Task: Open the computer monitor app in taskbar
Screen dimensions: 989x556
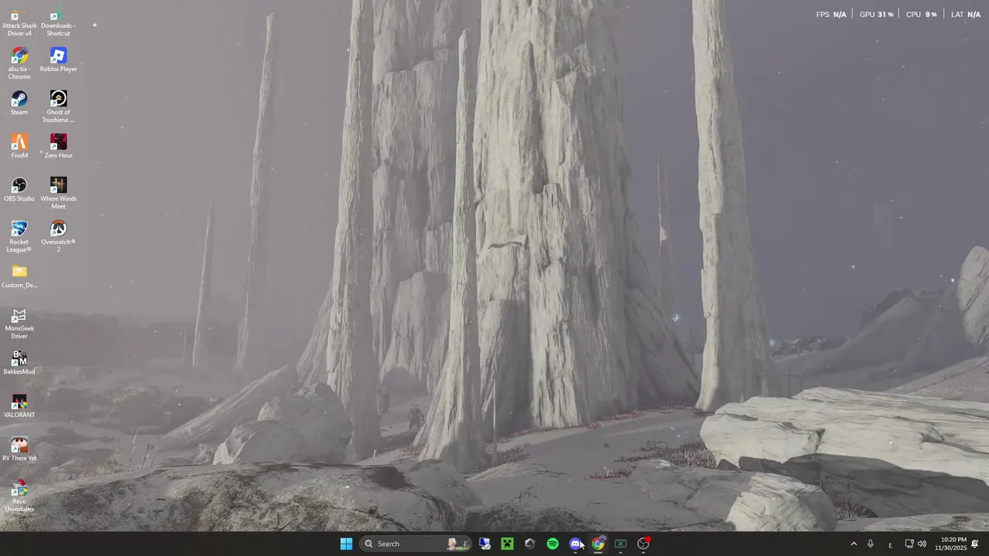Action: point(484,544)
